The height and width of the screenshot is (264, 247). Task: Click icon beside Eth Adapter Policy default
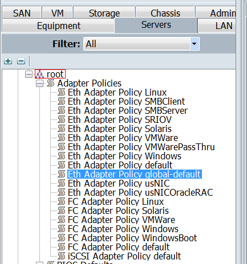click(x=62, y=165)
